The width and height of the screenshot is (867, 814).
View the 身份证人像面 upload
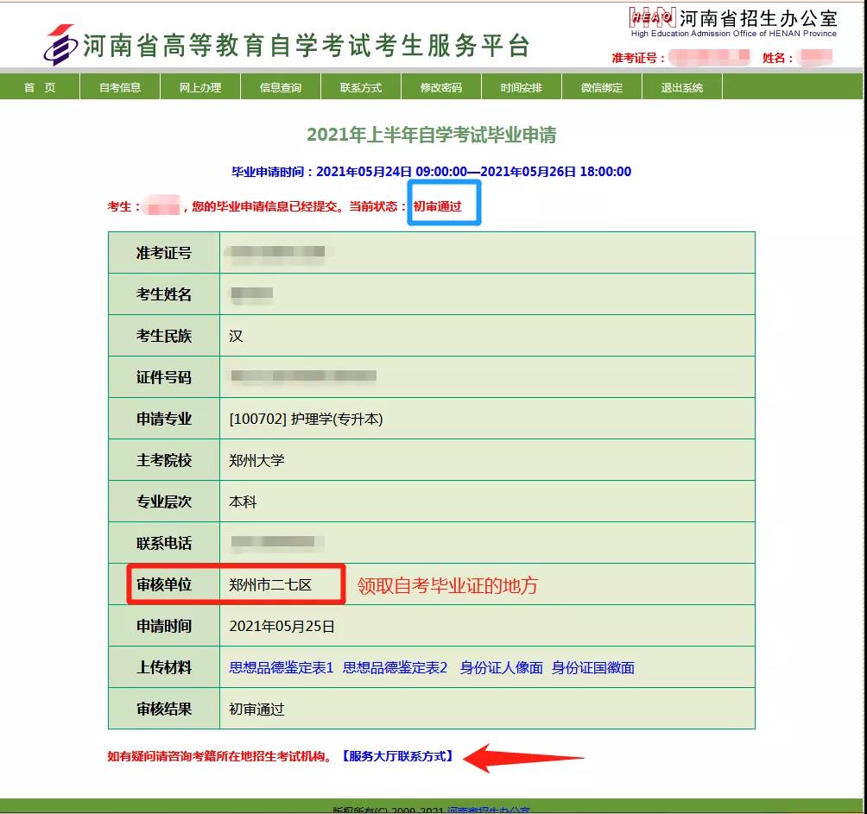(502, 667)
